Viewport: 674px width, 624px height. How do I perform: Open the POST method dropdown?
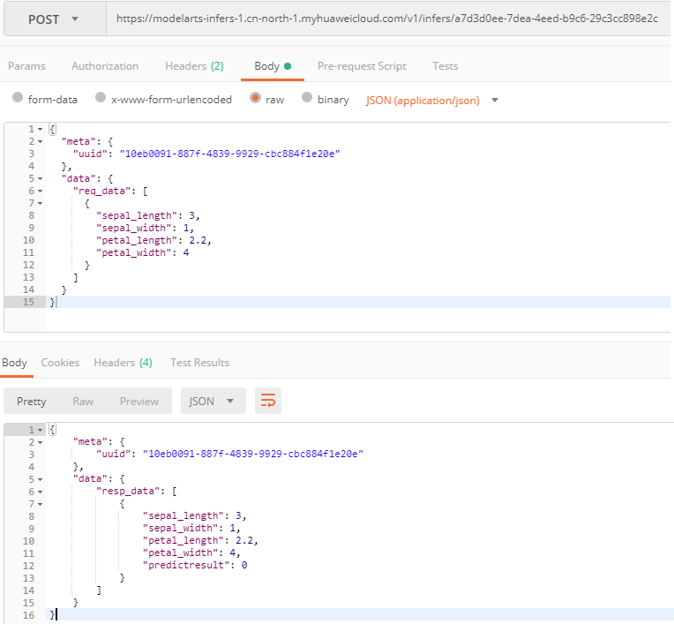(x=55, y=19)
